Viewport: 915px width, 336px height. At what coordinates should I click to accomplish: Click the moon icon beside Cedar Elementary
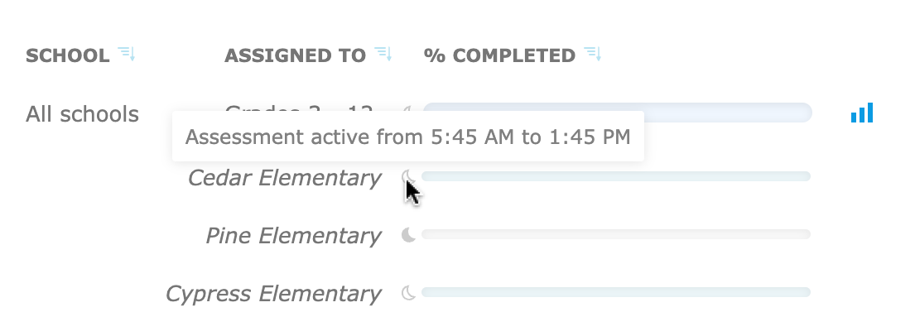[409, 176]
